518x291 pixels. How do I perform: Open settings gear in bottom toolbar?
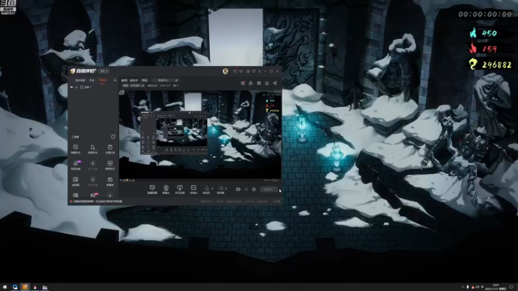[x=254, y=189]
